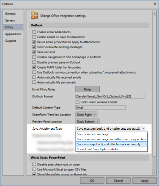Viewport: 159px width, 186px height.
Task: Close the Options dialog
Action: pyautogui.click(x=155, y=4)
